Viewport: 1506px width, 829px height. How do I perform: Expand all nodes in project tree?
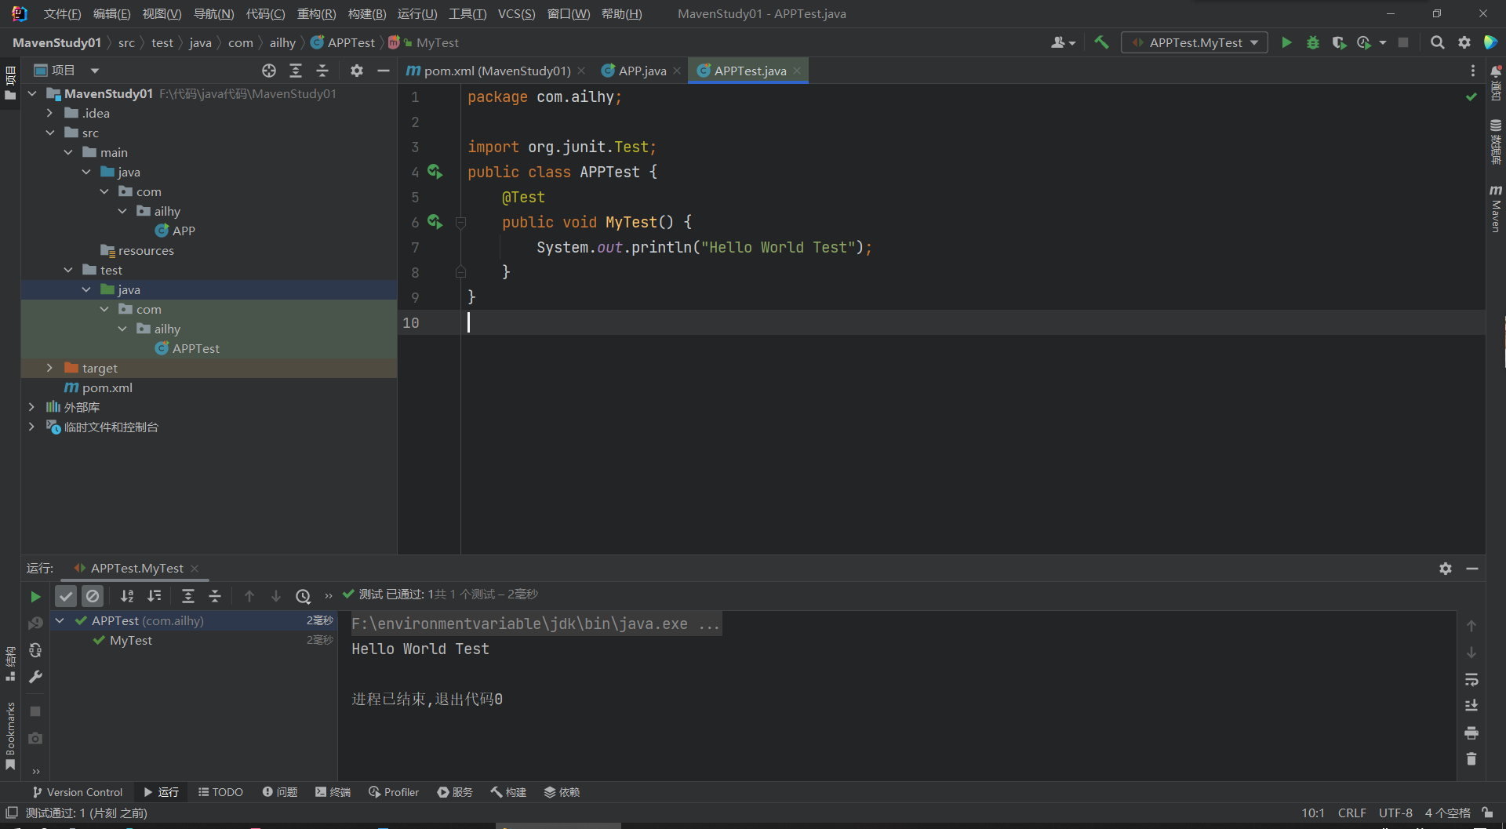point(296,71)
